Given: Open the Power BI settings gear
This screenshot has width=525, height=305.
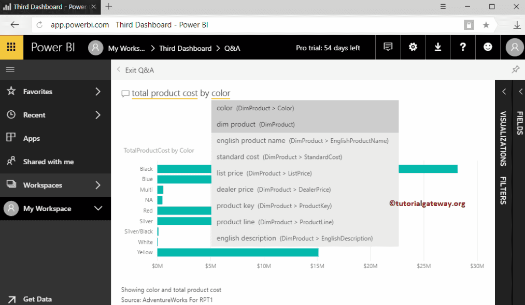Looking at the screenshot, I should [413, 47].
